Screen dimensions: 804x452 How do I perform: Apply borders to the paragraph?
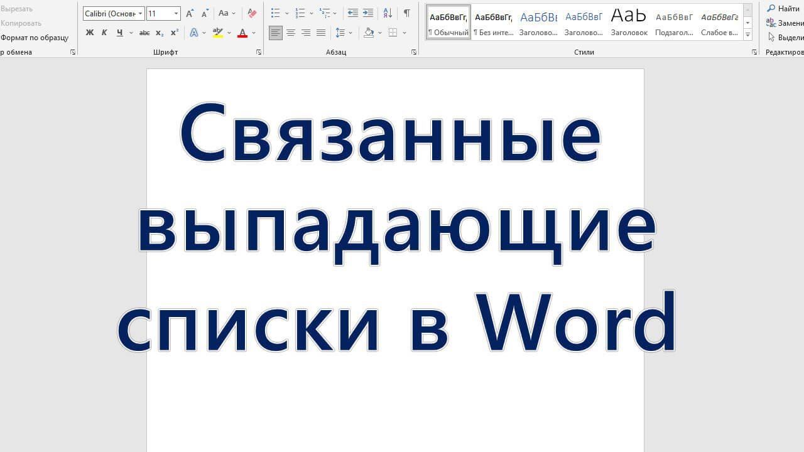393,33
